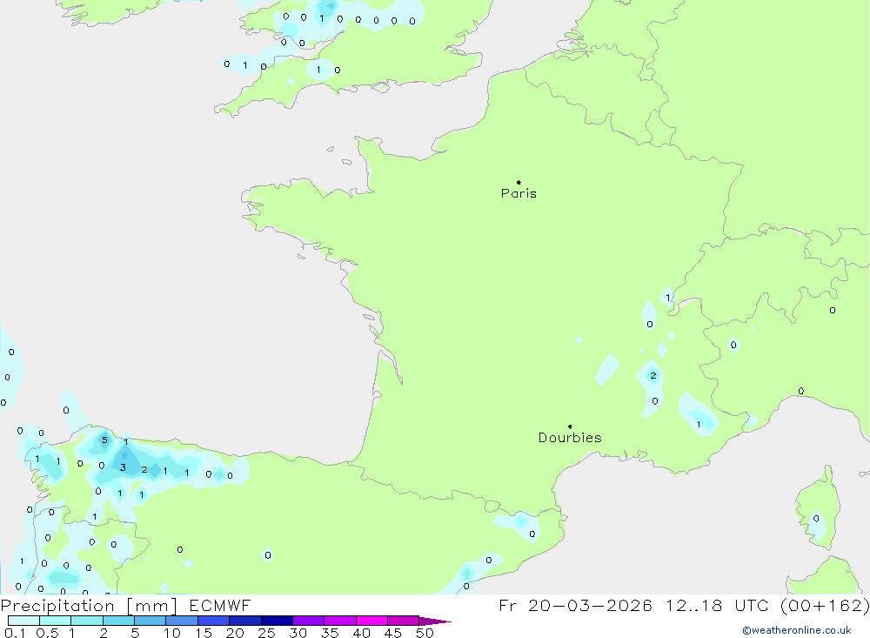Click the precipitation value 5 over northern Spain

(104, 440)
